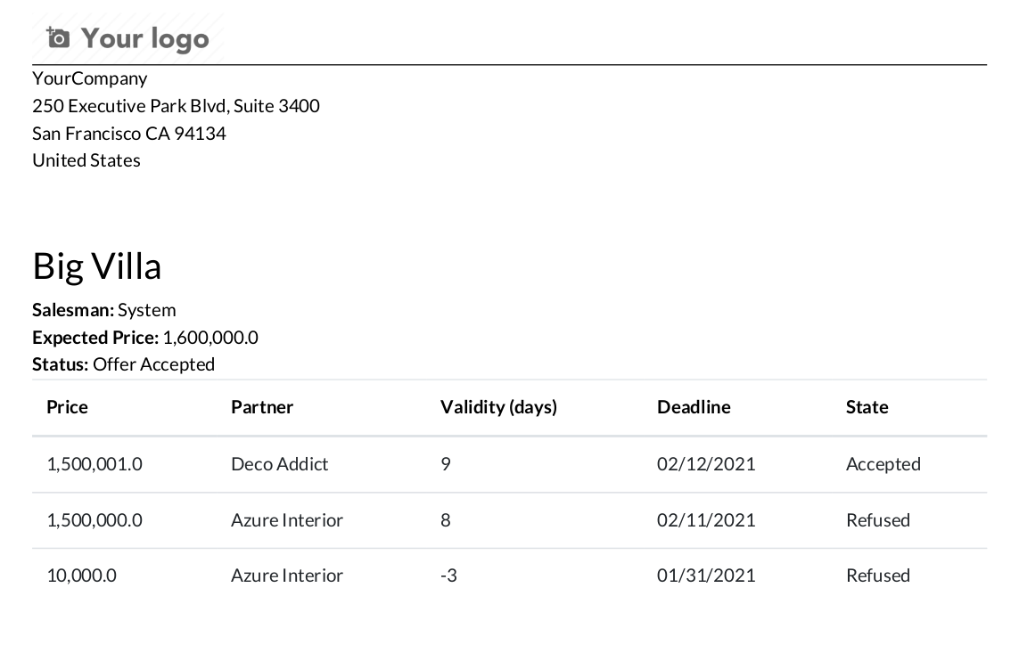Image resolution: width=1019 pixels, height=645 pixels.
Task: Click the Deco Addict partner name
Action: pyautogui.click(x=279, y=464)
